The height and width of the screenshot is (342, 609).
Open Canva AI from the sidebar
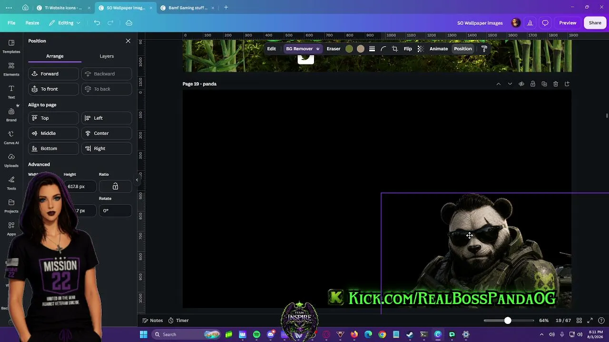[x=11, y=137]
